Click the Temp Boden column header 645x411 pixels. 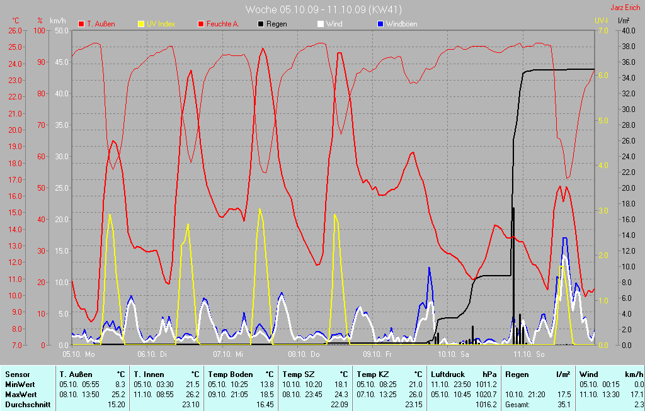pyautogui.click(x=231, y=374)
